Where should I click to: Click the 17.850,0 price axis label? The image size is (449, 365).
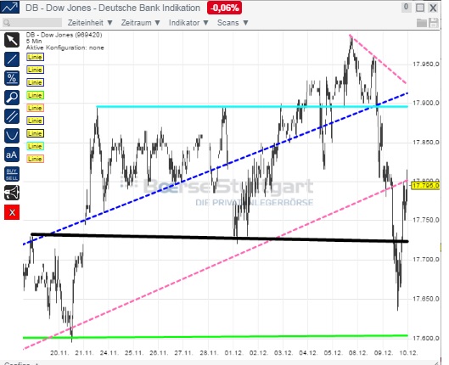pyautogui.click(x=425, y=143)
